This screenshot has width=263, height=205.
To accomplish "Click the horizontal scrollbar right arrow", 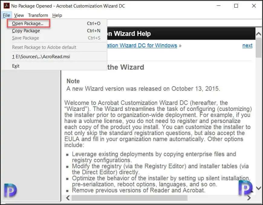I will (249, 198).
